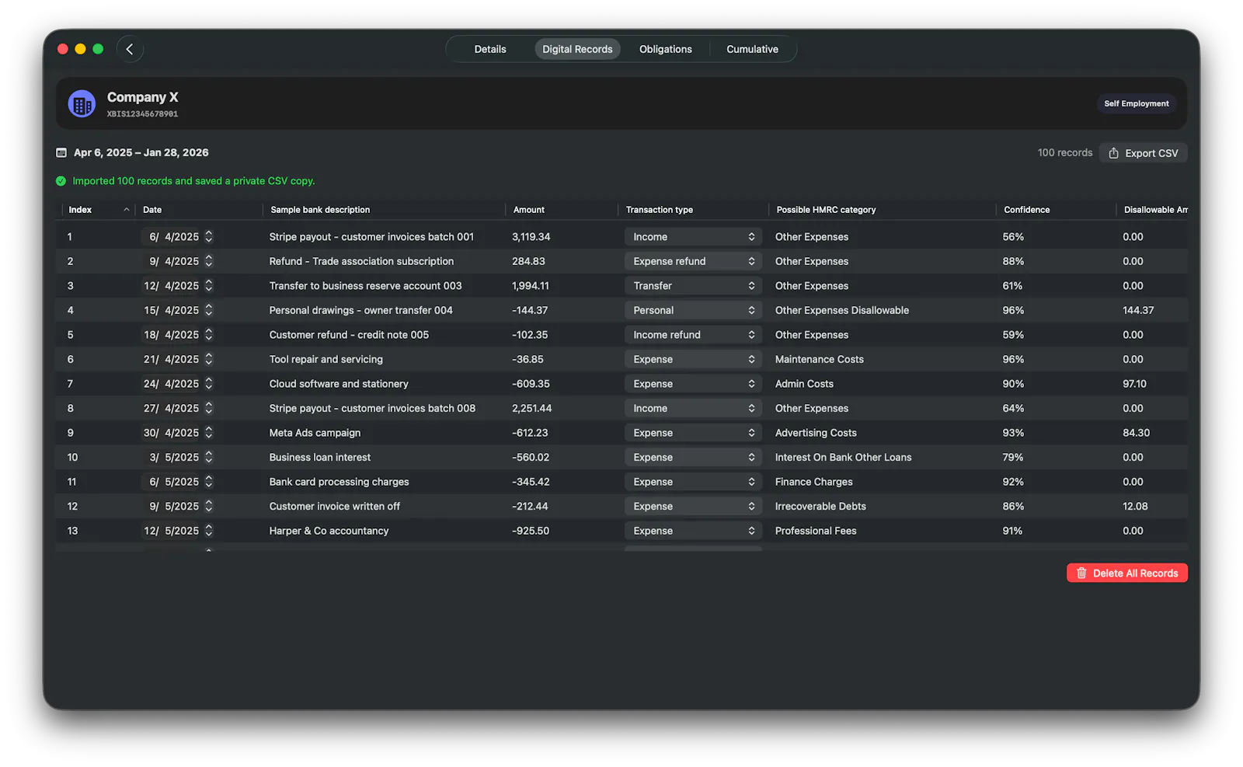Switch to the Details tab
Viewport: 1243px width, 767px height.
coord(490,49)
